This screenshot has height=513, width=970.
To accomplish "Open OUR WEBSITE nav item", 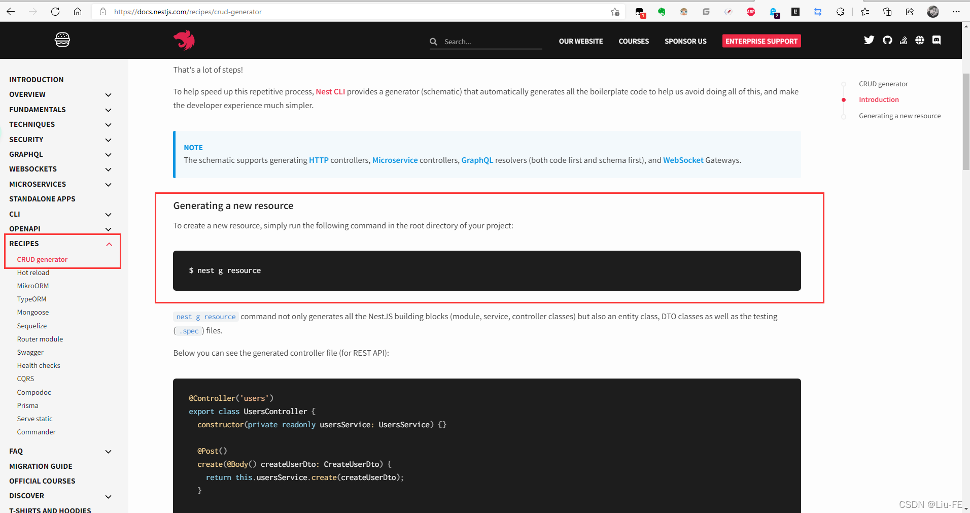I will click(581, 41).
